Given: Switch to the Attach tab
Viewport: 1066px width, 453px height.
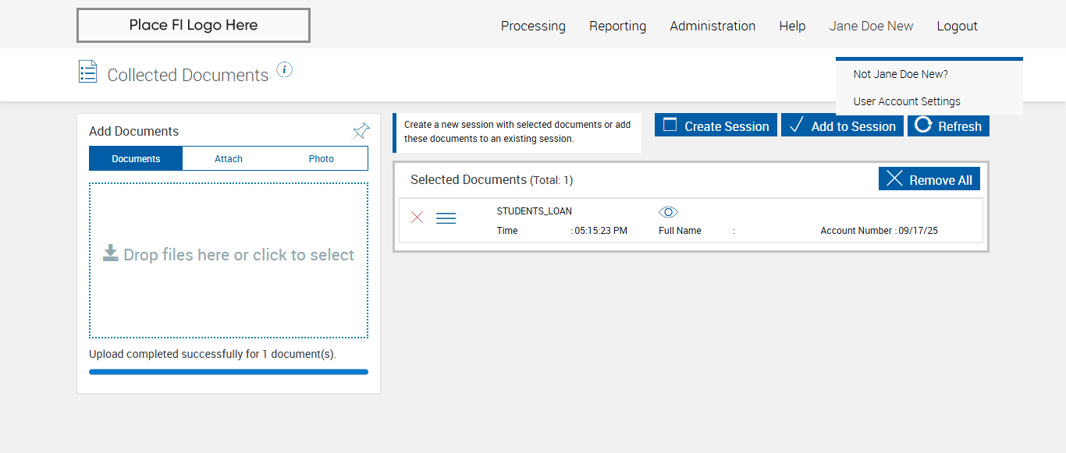Looking at the screenshot, I should tap(229, 158).
